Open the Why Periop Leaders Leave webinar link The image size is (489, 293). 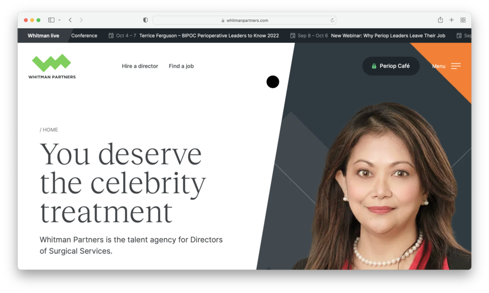click(387, 36)
